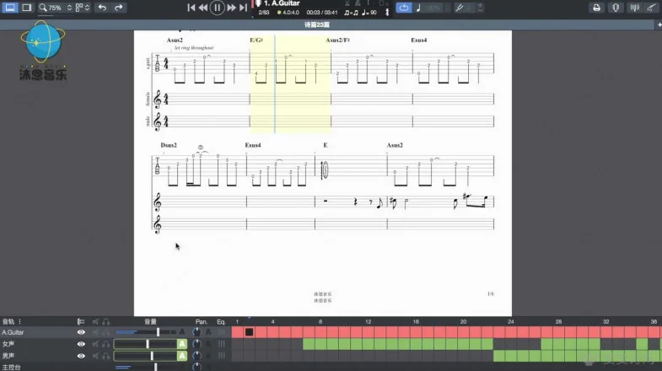Expand the layout options stepper arrows
Viewport: 662px width, 371px height.
point(87,8)
